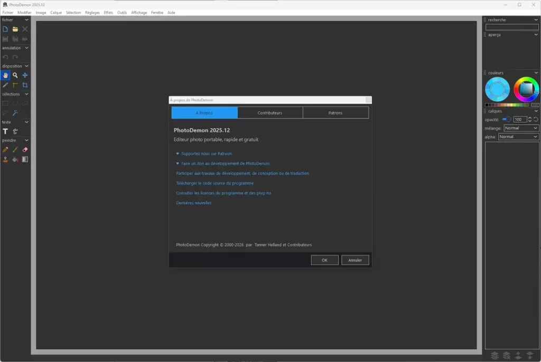Create a new image with the new file icon
Screen dimensions: 541x362
click(x=5, y=29)
